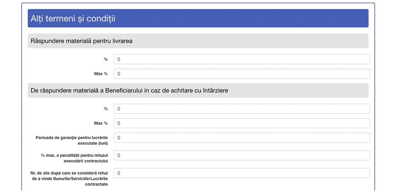Image resolution: width=397 pixels, height=193 pixels.
Task: Click the De răspundere materială a Beneficiarului header
Action: click(x=198, y=91)
